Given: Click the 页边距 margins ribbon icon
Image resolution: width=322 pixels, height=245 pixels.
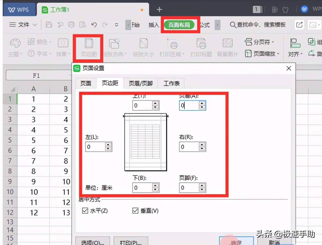Looking at the screenshot, I should pyautogui.click(x=89, y=47).
